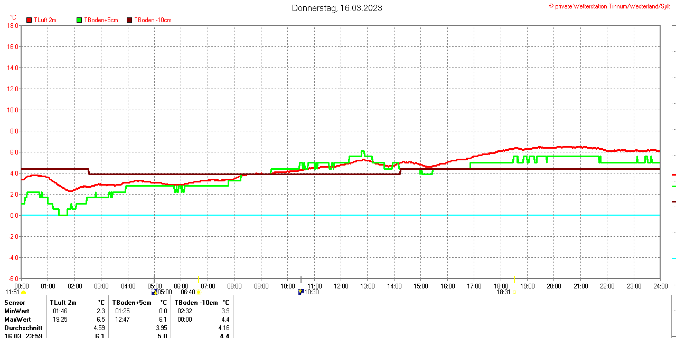Click the yellow sunset marker on the time axis
676x338 pixels.
514,279
